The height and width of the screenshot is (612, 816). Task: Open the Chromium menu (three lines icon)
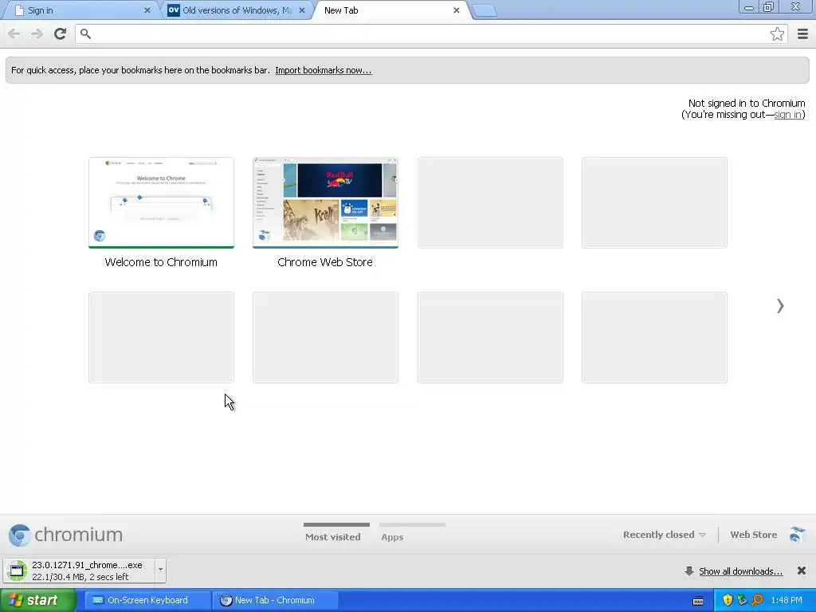(802, 33)
